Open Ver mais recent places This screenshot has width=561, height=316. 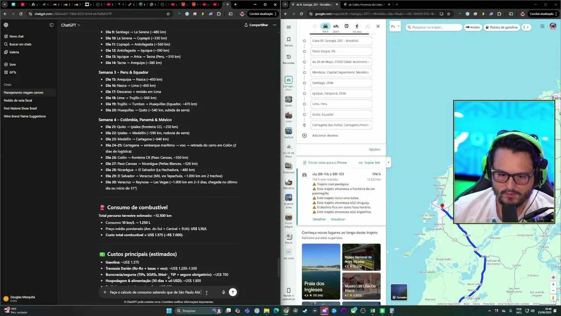[x=288, y=254]
